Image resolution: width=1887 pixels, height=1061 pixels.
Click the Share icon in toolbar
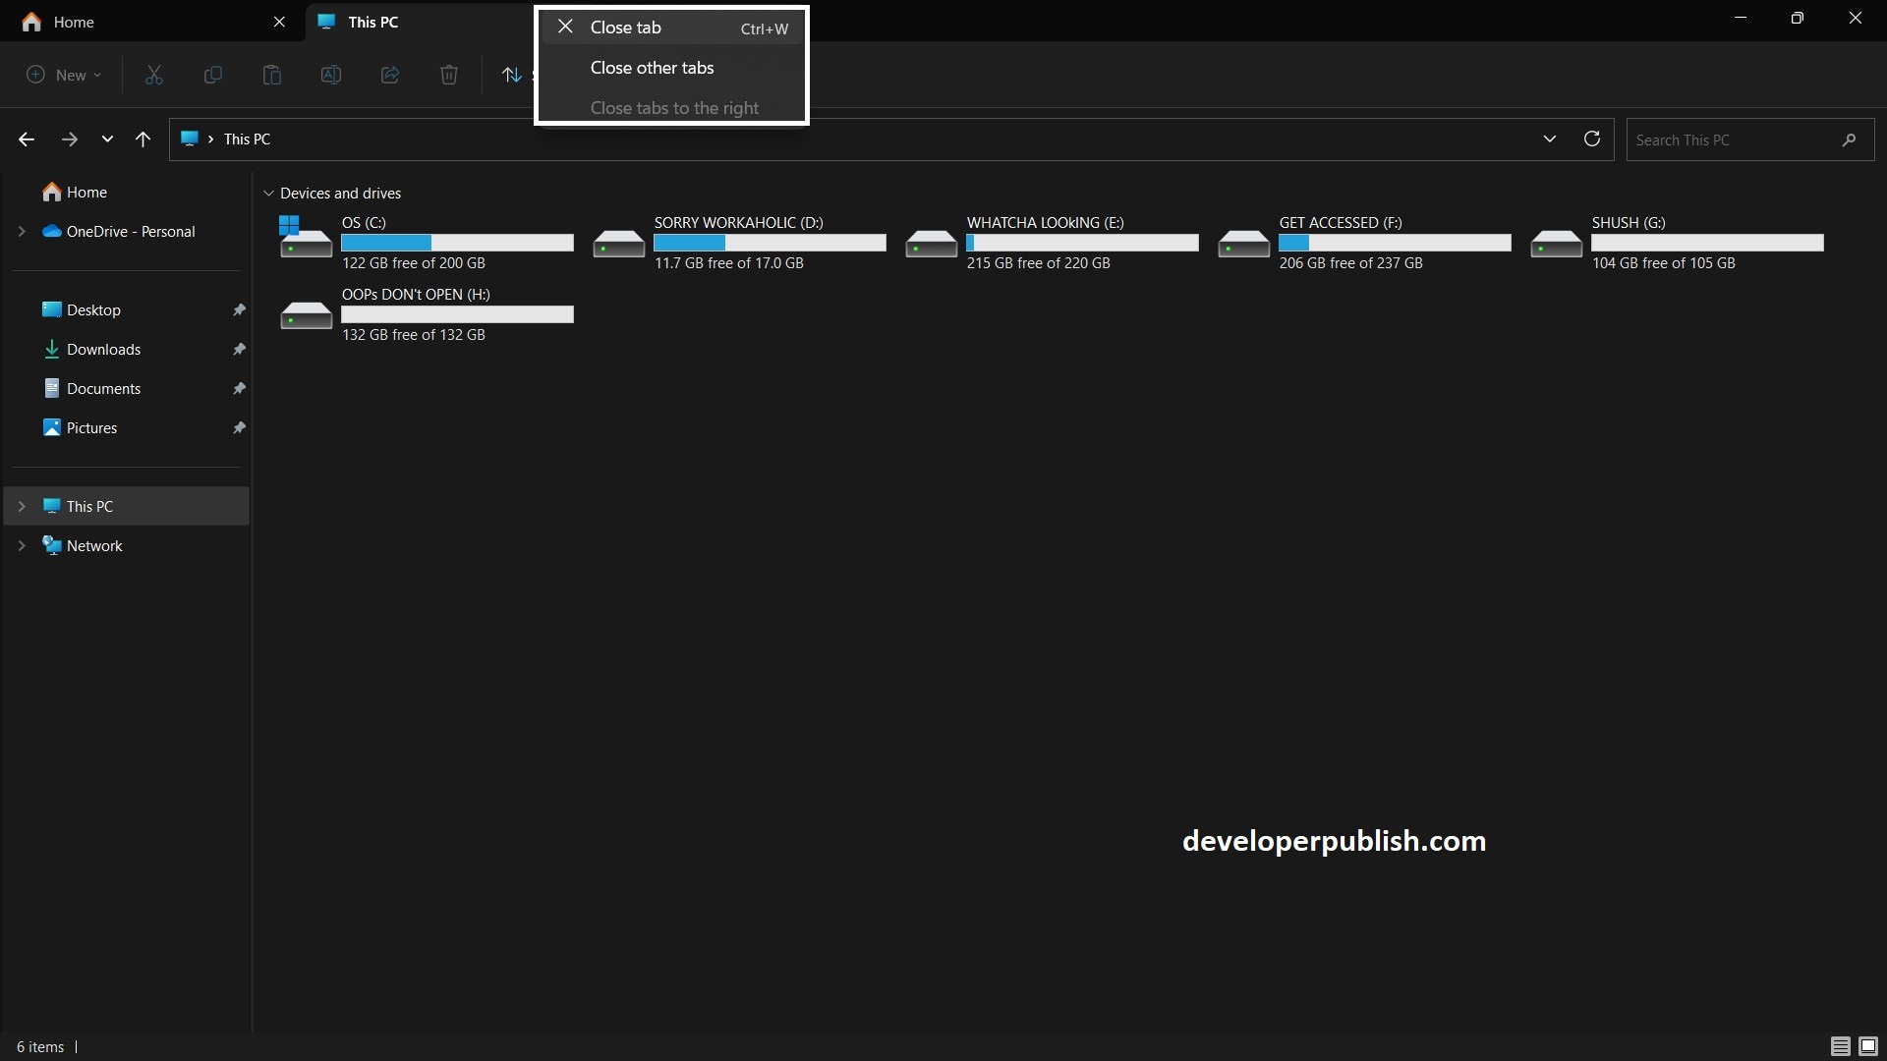(390, 75)
